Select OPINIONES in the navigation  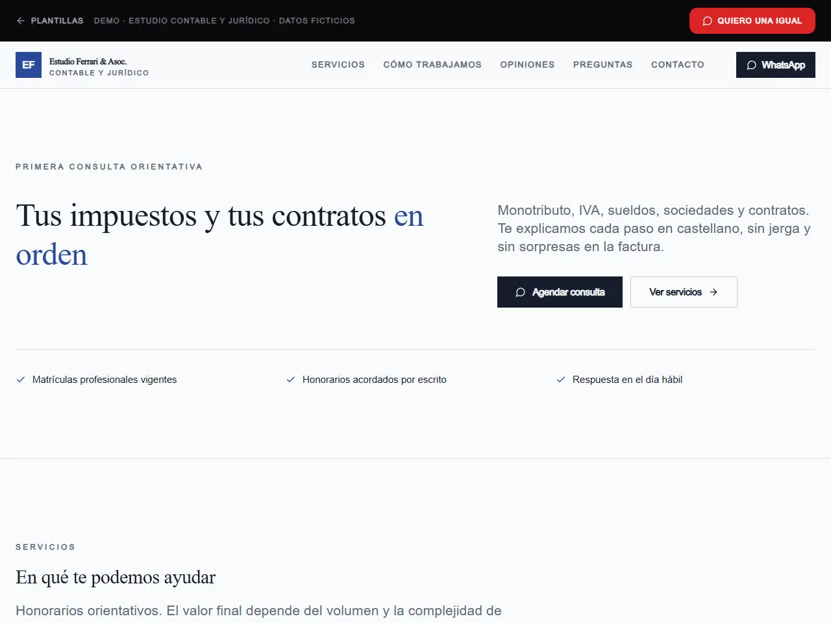[x=527, y=65]
